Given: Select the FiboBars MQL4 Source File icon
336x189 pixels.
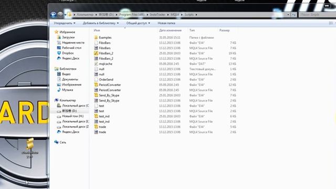Looking at the screenshot, I should (96, 48).
